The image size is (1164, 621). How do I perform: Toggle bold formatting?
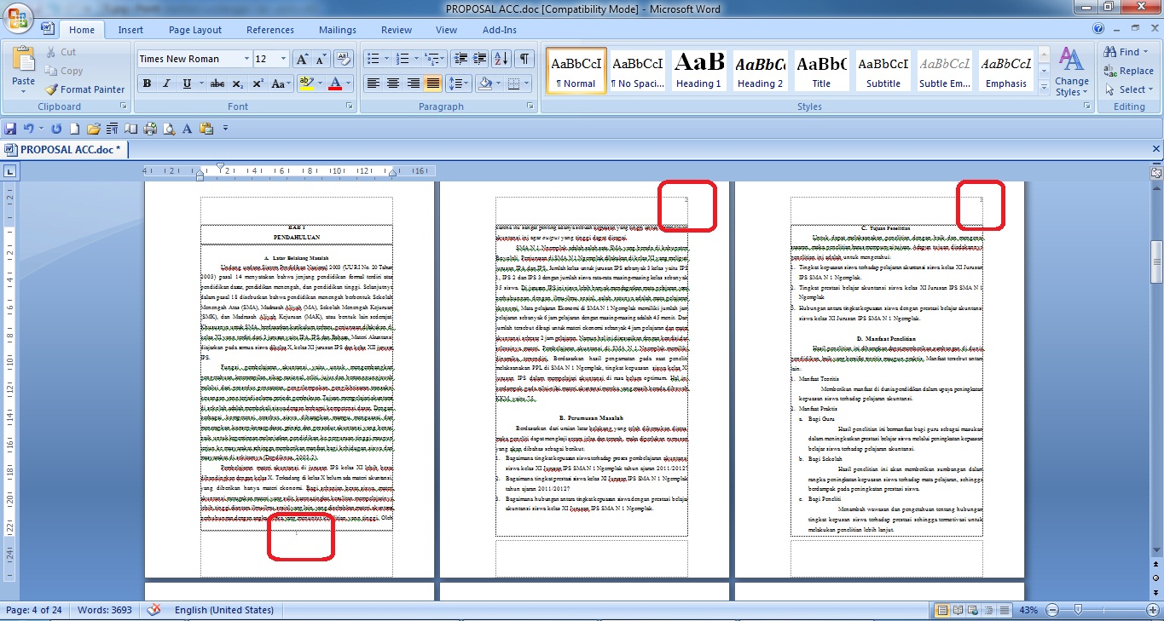147,83
